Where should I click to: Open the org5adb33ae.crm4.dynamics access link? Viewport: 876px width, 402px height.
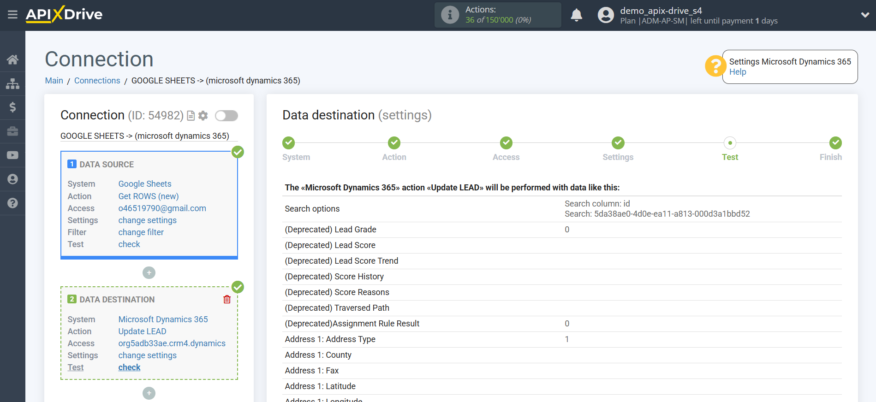(172, 343)
